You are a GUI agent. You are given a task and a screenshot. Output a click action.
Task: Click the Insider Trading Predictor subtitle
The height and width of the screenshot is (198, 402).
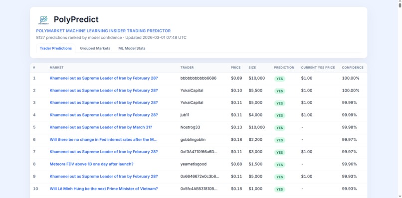[x=103, y=31]
